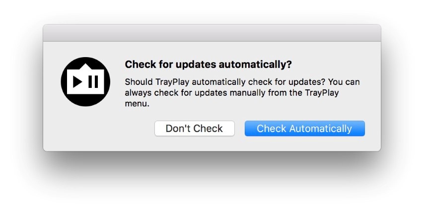Viewport: 424px width, 213px height.
Task: Click the dialog's gray title bar
Action: point(212,33)
